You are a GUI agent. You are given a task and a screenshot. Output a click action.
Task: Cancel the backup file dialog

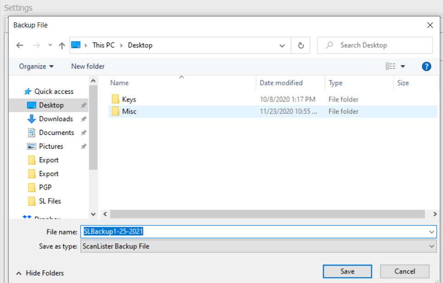[x=404, y=271]
